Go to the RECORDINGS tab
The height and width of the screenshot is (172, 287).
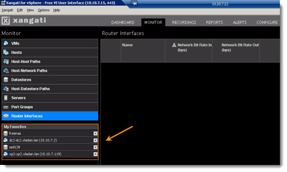pos(184,22)
